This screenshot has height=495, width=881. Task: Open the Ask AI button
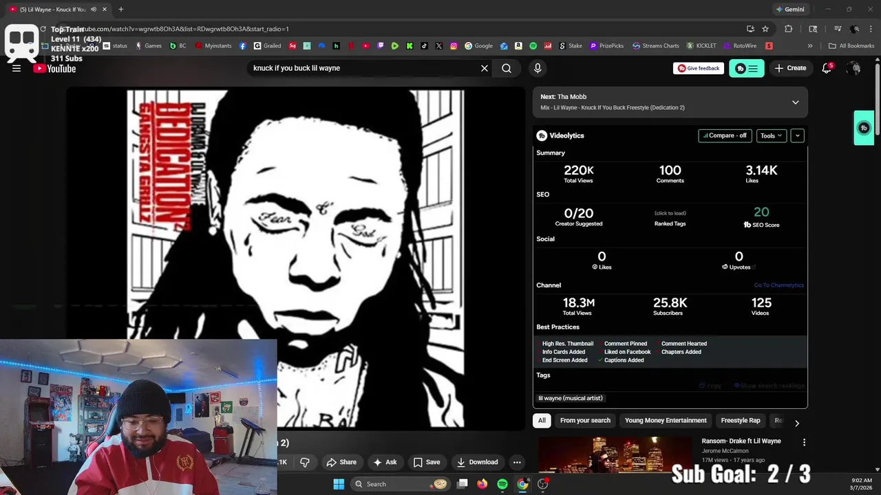tap(385, 462)
